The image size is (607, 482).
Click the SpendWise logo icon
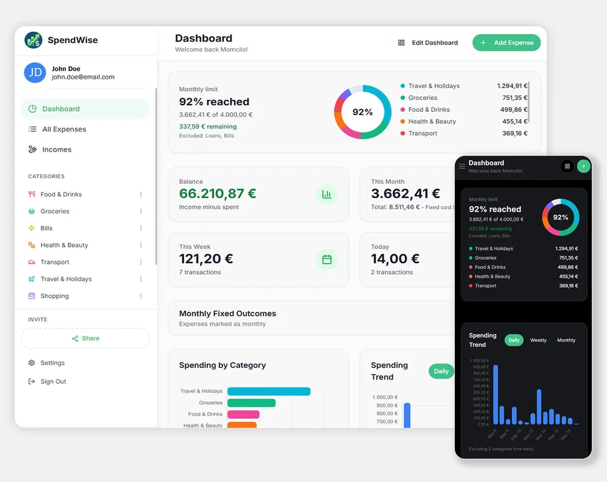click(33, 40)
